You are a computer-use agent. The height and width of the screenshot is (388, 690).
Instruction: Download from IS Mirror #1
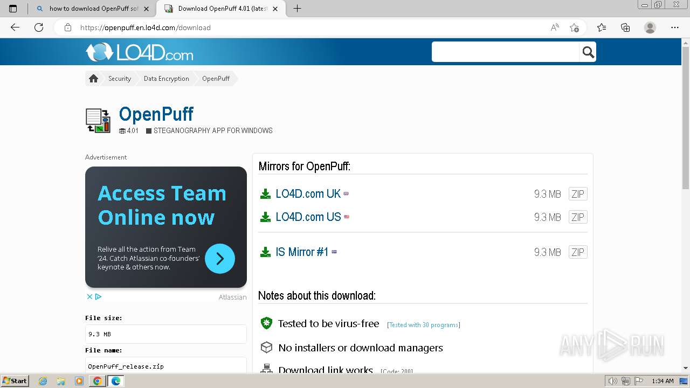302,252
